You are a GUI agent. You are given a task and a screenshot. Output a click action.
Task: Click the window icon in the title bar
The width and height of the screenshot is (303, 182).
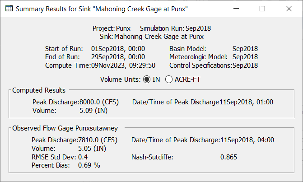coord(8,9)
